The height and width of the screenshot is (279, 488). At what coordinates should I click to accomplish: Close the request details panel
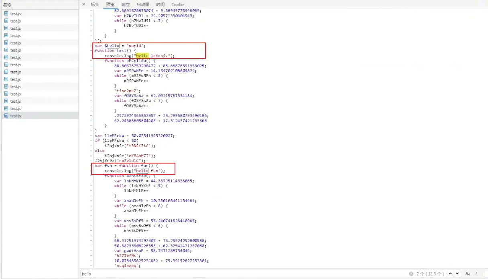(x=83, y=4)
